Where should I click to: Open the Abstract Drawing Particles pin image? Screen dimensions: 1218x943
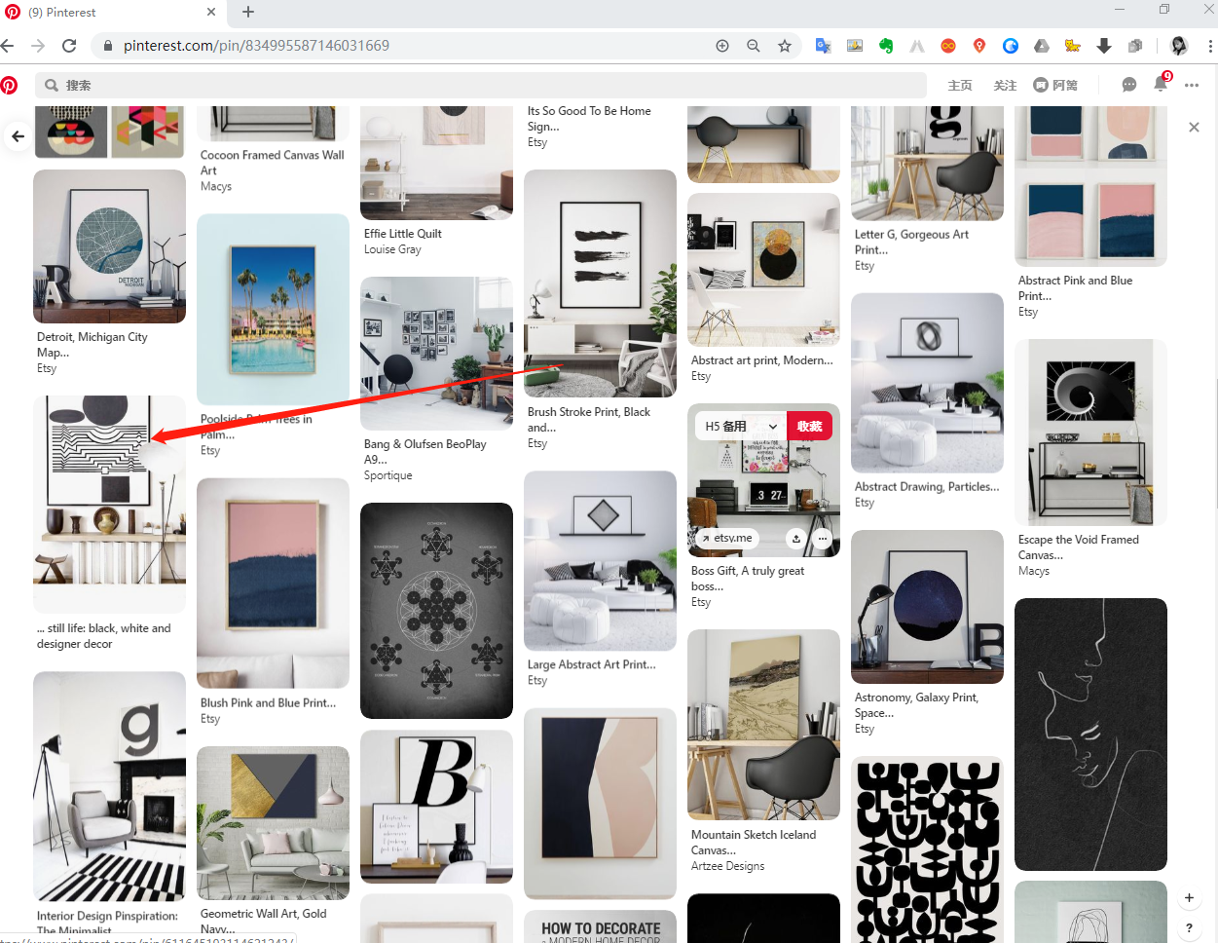coord(927,383)
